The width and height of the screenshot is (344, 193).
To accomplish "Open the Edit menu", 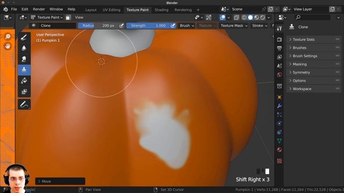I will point(25,9).
